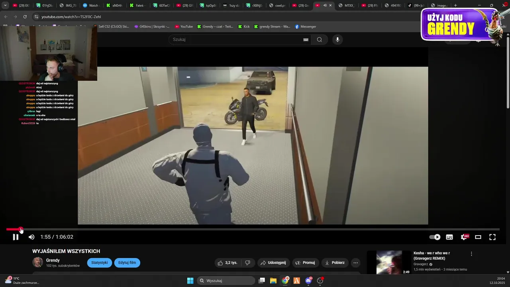
Task: Open the YouTube bookmark
Action: coord(184,27)
